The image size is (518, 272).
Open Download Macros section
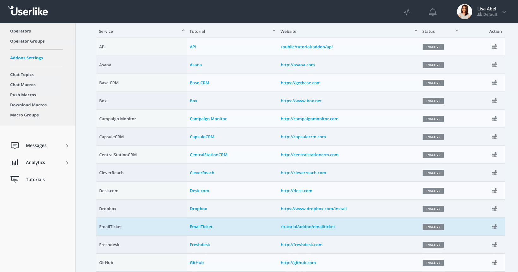tap(28, 105)
